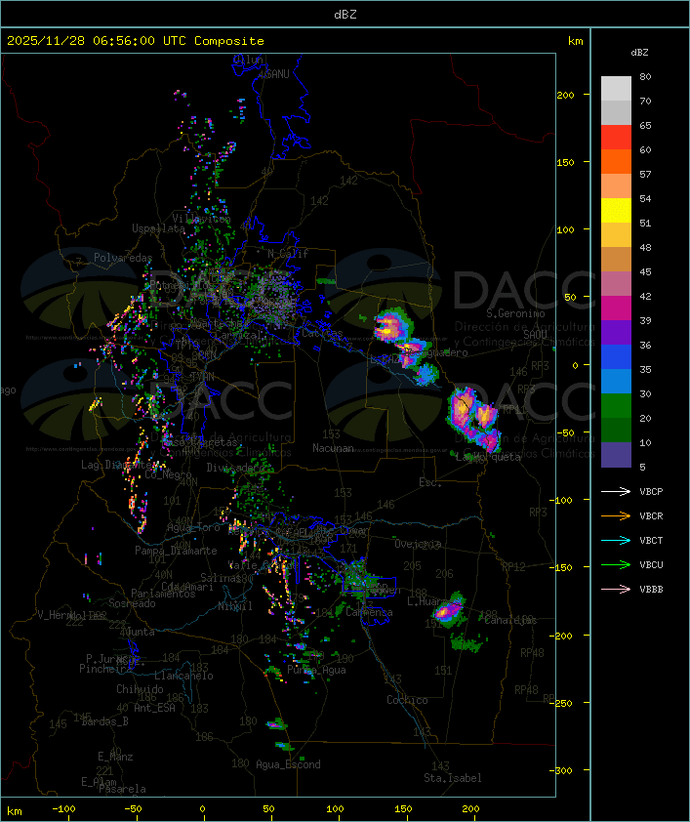This screenshot has width=690, height=822.
Task: Click the cyan VBCT arrow icon
Action: pos(616,540)
